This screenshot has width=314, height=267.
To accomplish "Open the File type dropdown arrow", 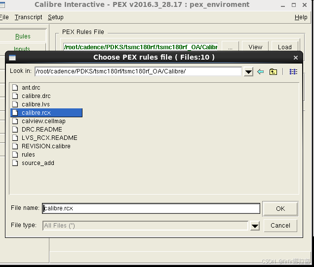I will click(x=255, y=226).
